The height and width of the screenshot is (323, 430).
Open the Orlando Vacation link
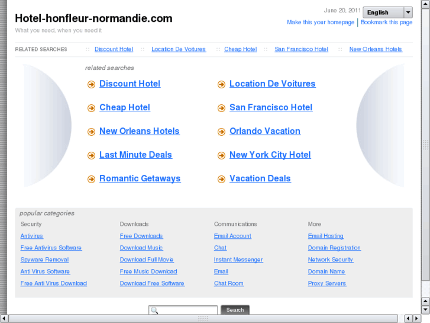[265, 131]
